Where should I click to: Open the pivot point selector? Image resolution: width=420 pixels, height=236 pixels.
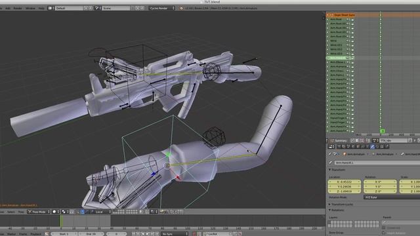[65, 212]
